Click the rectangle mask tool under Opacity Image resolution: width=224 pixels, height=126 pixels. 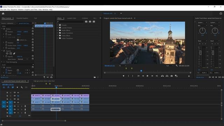click(x=11, y=54)
